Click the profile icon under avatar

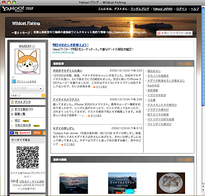pyautogui.click(x=14, y=81)
